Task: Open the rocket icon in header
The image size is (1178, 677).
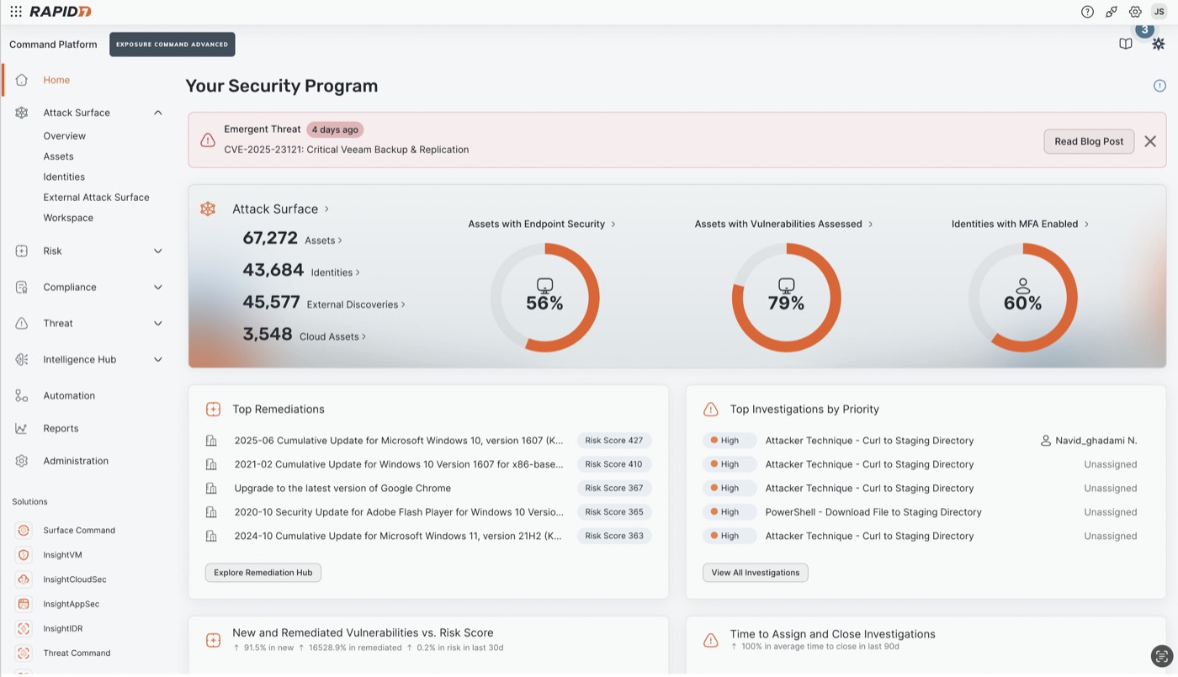Action: coord(1112,12)
